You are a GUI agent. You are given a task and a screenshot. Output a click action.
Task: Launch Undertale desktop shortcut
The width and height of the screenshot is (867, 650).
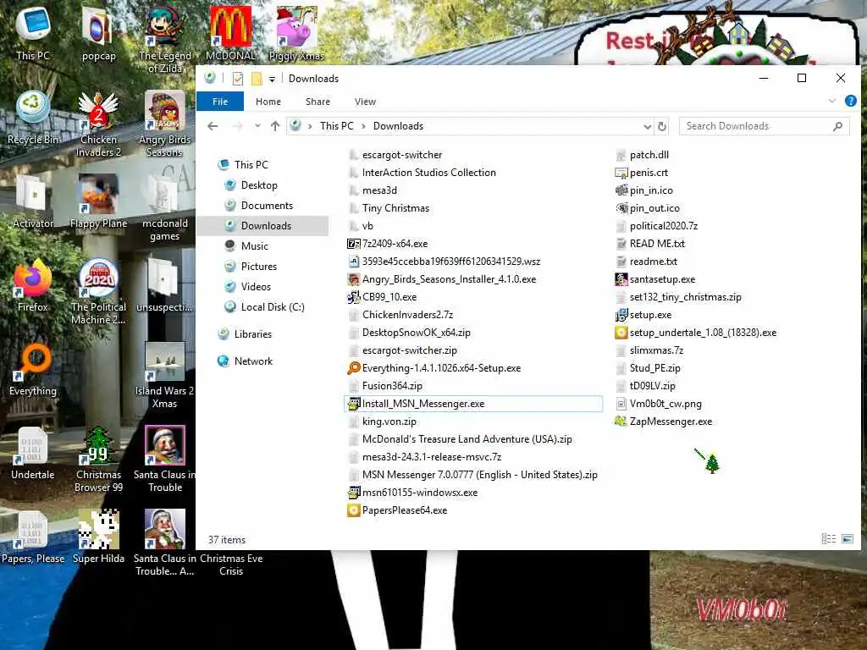33,454
